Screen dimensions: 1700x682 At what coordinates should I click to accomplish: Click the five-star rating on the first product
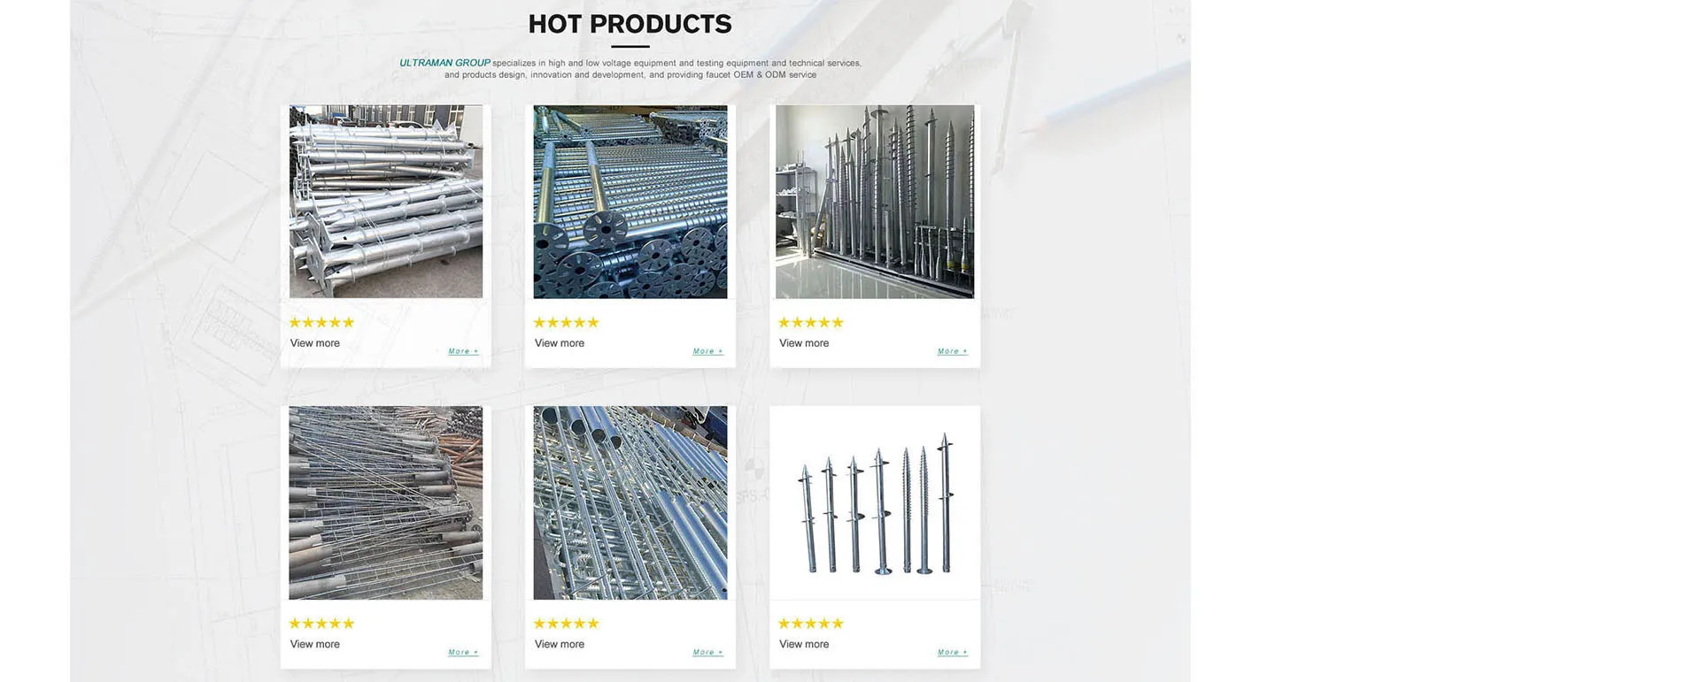[321, 322]
